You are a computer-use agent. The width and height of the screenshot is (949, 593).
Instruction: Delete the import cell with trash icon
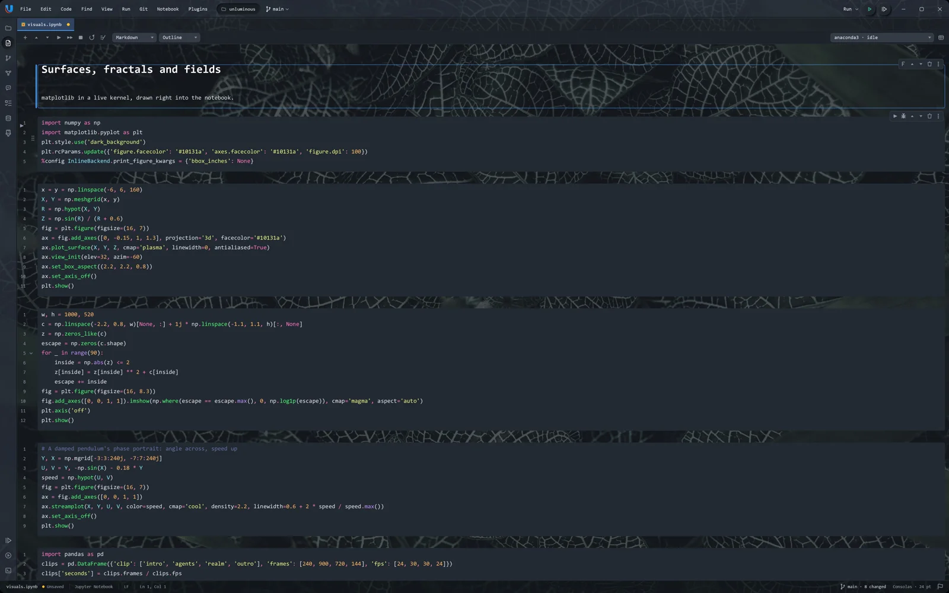[929, 116]
